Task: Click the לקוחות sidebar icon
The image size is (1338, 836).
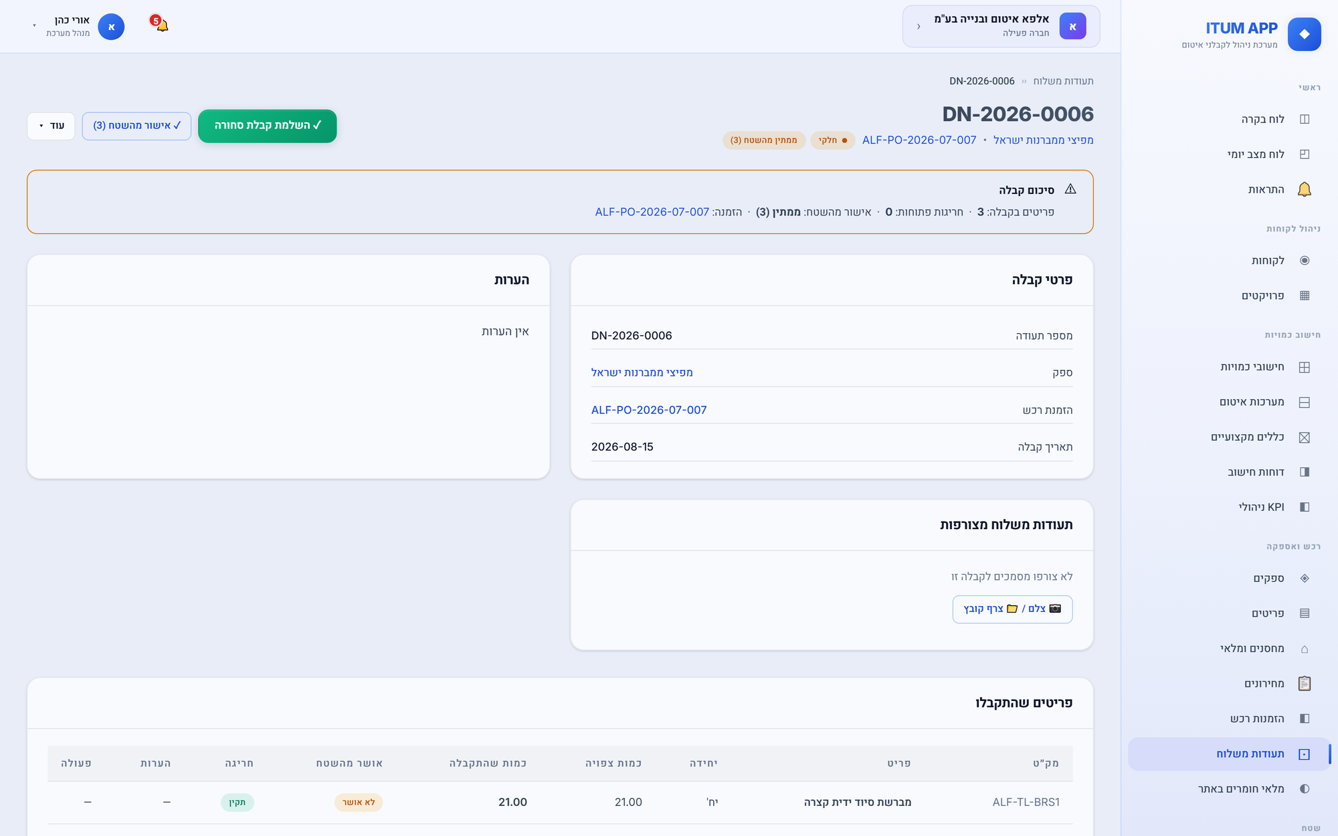Action: (x=1304, y=261)
